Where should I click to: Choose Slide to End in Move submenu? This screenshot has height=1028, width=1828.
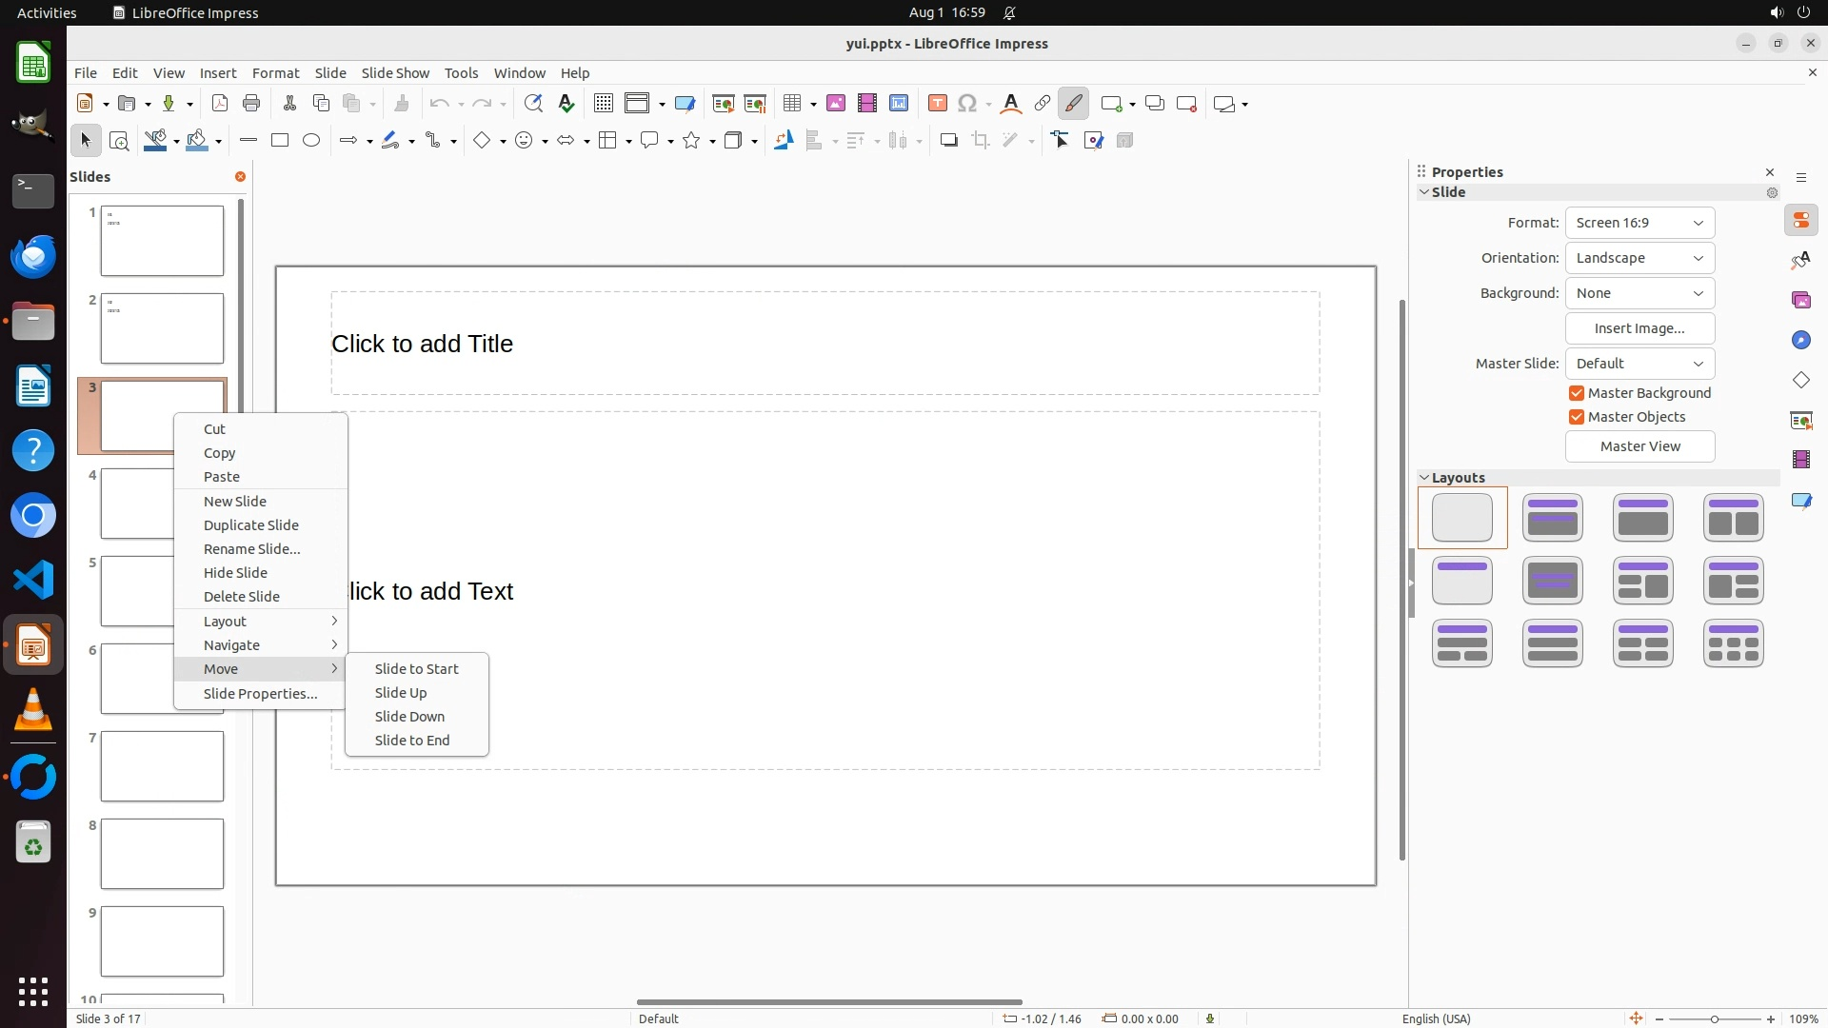[x=411, y=741]
